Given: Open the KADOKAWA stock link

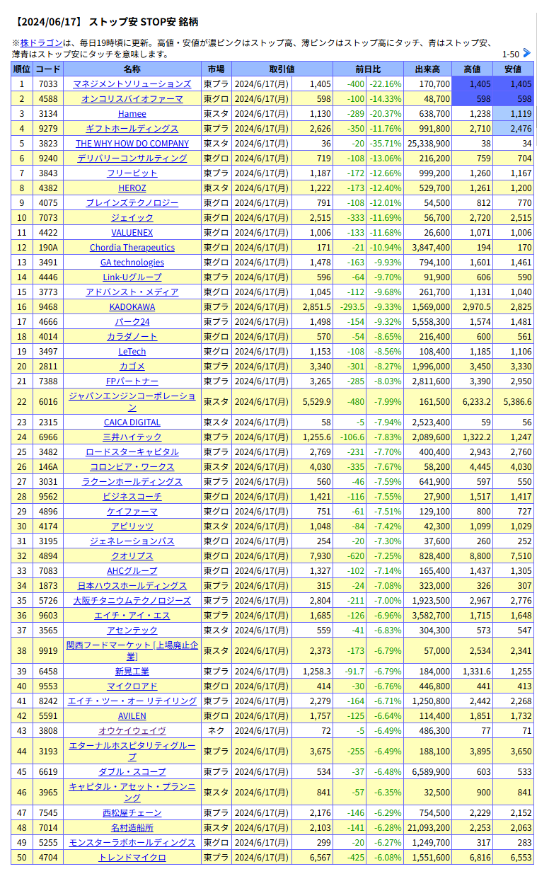Looking at the screenshot, I should pyautogui.click(x=132, y=306).
